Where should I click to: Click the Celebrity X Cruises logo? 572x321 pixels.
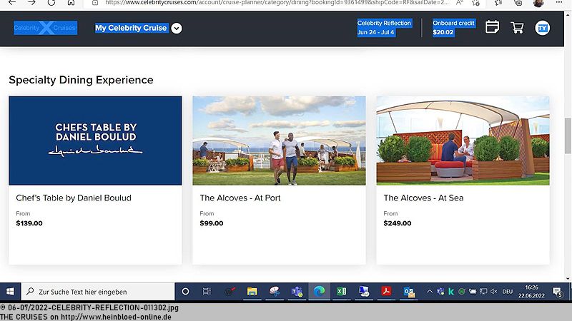click(x=46, y=28)
